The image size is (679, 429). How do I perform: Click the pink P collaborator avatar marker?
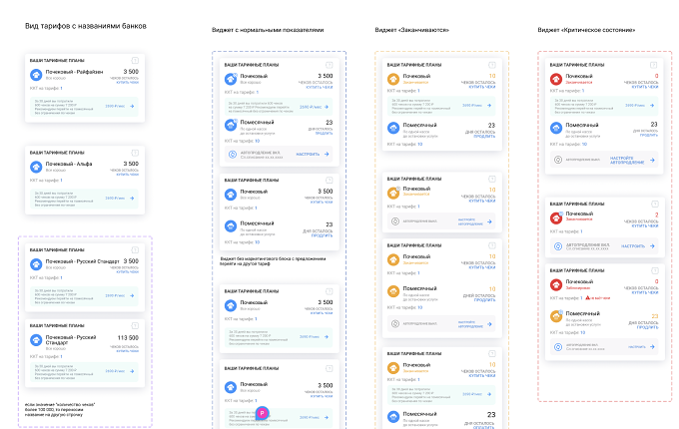262,413
